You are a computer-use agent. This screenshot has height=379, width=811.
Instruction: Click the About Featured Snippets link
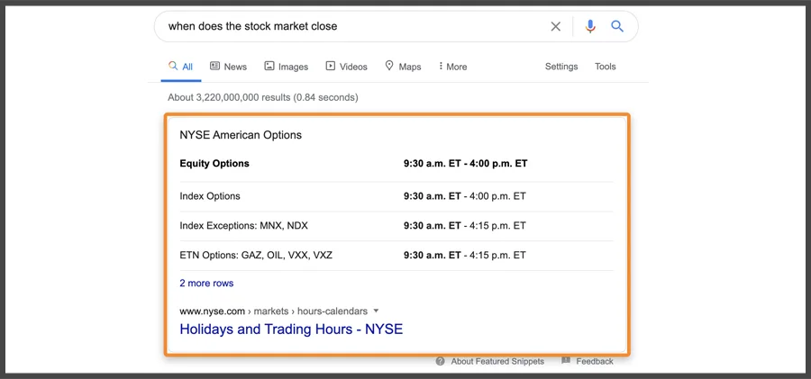pos(497,361)
